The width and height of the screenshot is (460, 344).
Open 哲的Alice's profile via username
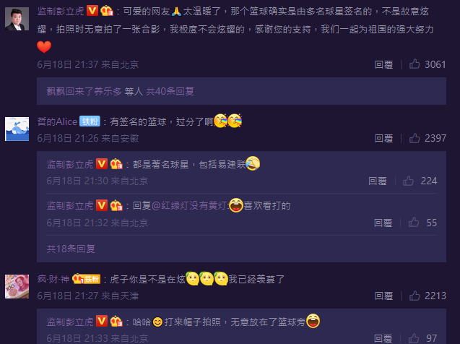pos(57,121)
